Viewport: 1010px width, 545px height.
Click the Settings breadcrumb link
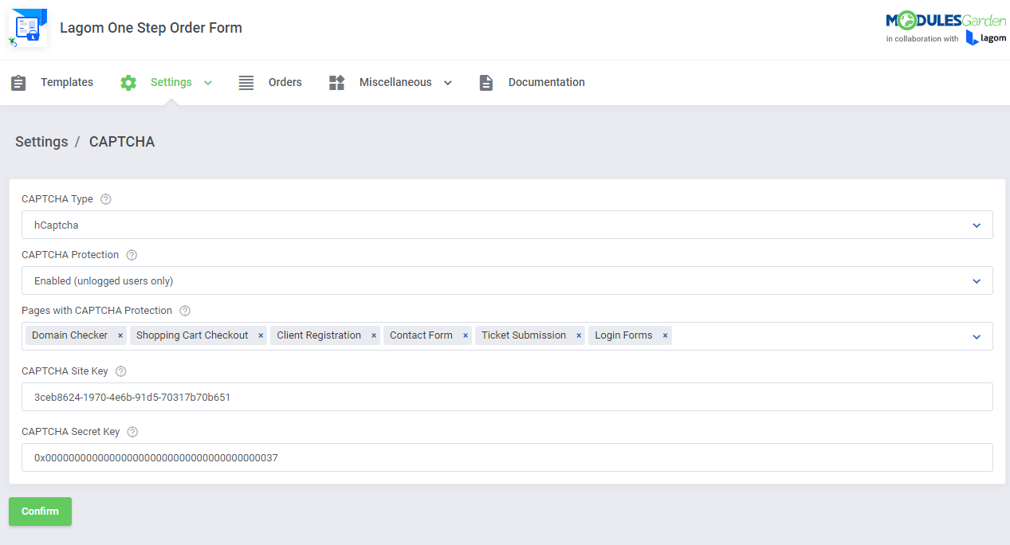point(41,142)
